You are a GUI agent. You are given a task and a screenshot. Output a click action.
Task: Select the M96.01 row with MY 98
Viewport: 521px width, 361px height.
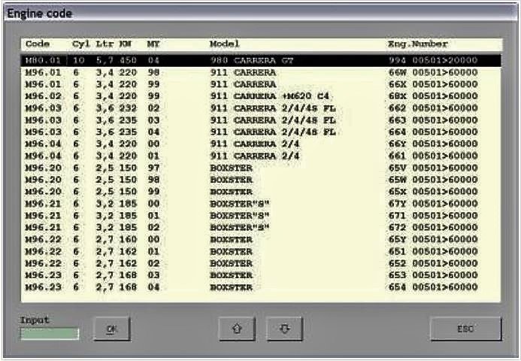click(261, 72)
